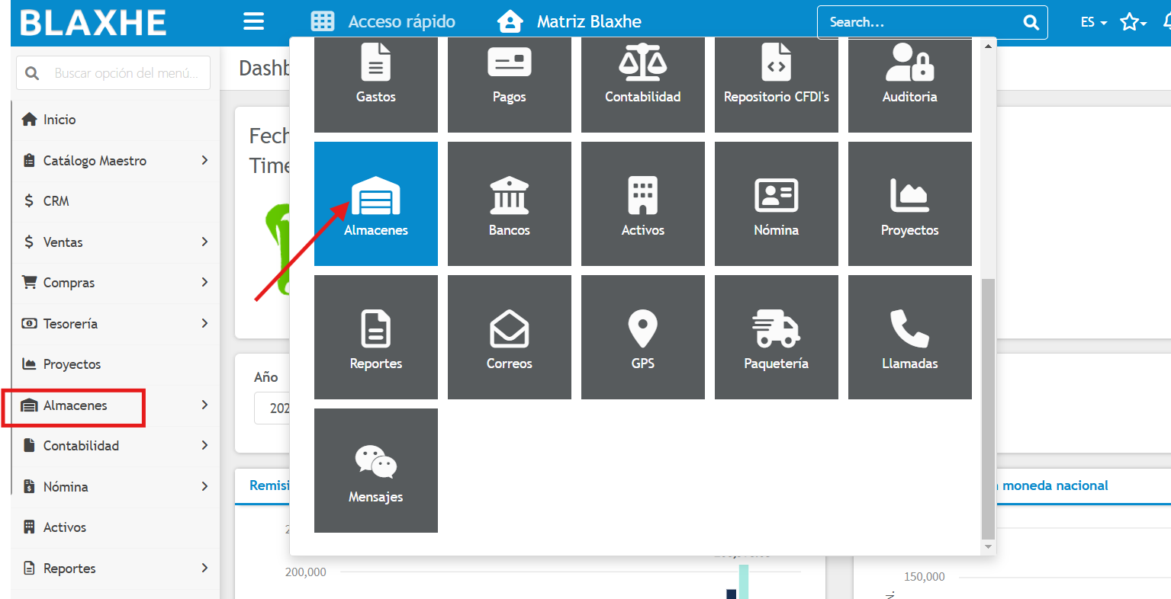Open the Llamadas phone tile
The width and height of the screenshot is (1171, 599).
pyautogui.click(x=910, y=337)
